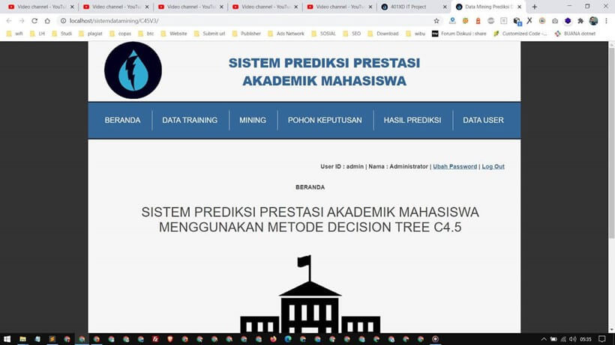Open the DATA USER menu
This screenshot has height=345, width=615.
483,120
